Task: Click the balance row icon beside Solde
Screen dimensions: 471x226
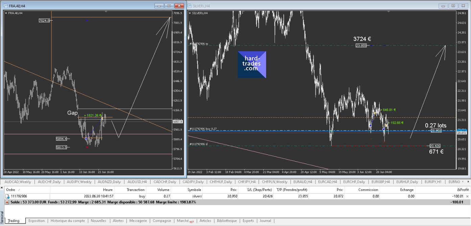Action: 7,202
